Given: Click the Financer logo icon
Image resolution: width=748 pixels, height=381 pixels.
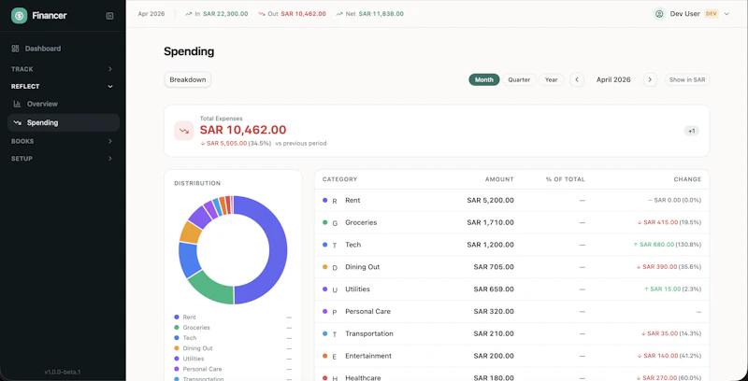Looking at the screenshot, I should coord(19,16).
